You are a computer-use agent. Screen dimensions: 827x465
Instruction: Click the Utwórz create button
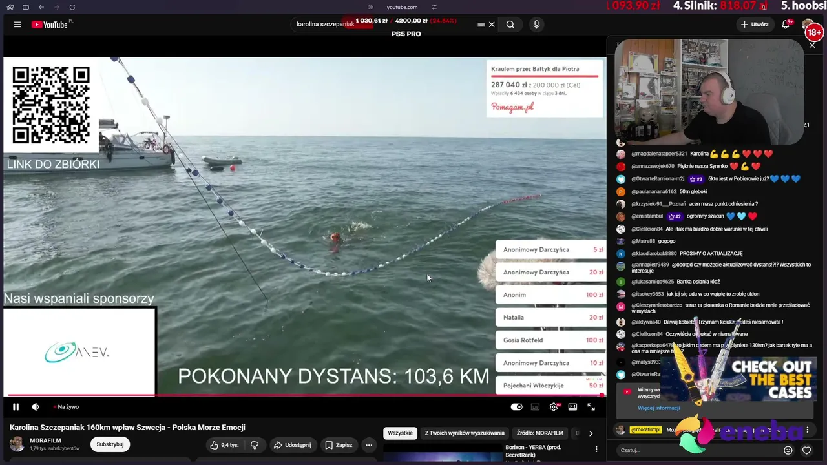[x=755, y=25]
